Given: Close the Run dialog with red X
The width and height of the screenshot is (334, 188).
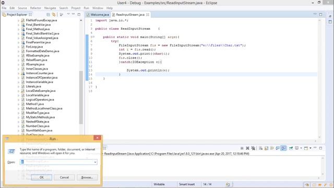Looking at the screenshot, I should (97, 138).
